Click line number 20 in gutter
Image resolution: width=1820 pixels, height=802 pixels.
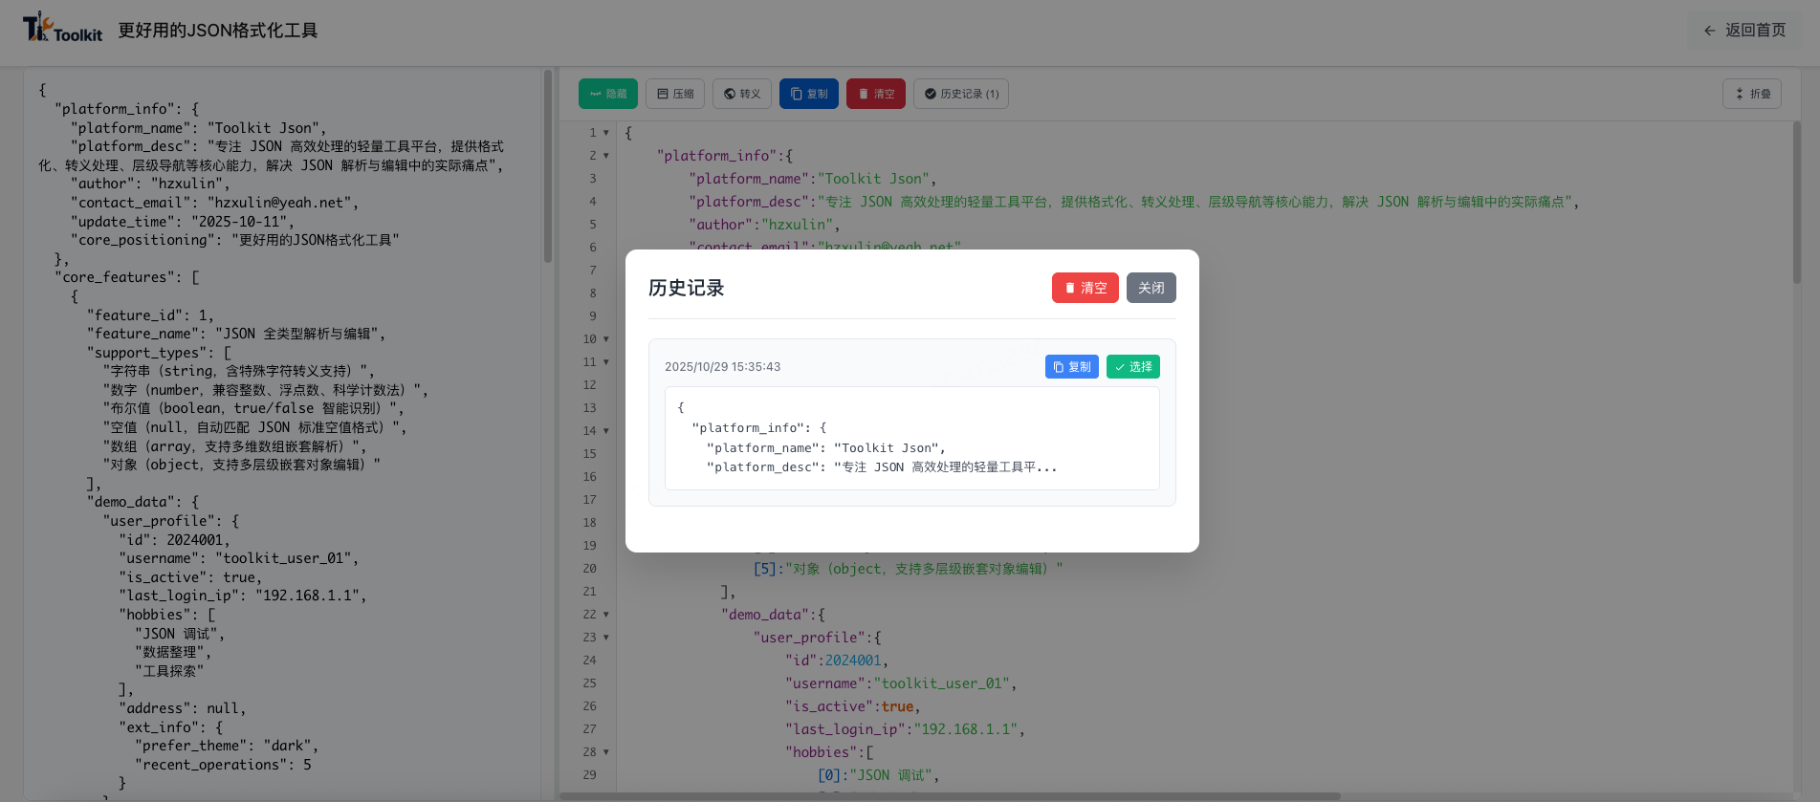(x=590, y=569)
